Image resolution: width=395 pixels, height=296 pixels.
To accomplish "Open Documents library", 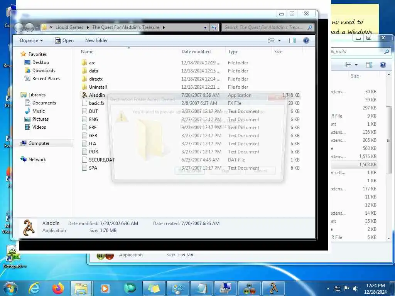I will [x=44, y=103].
